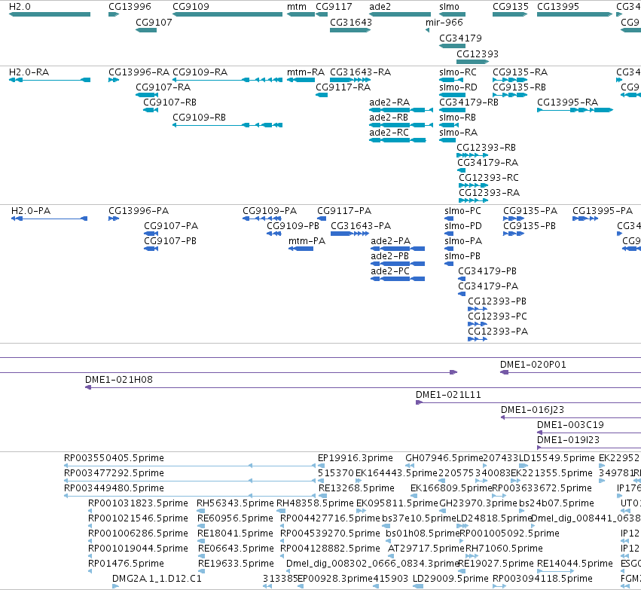Click BAC clone DME1-016J23
The height and width of the screenshot is (590, 641).
point(571,417)
